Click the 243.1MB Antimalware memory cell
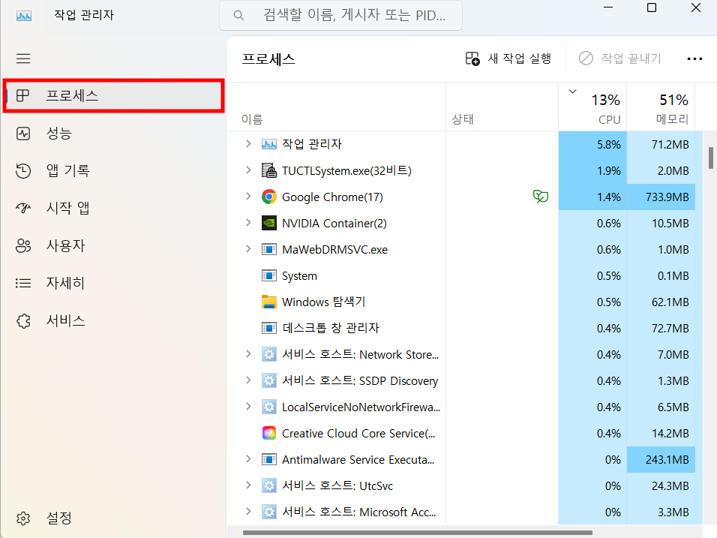The width and height of the screenshot is (717, 538). [661, 459]
